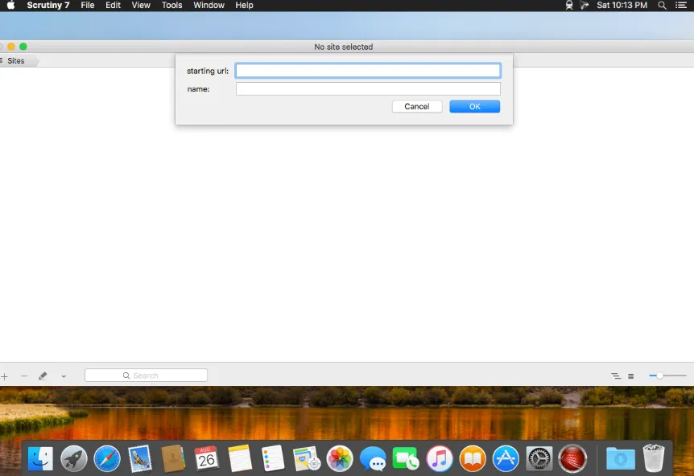Remove the selected site with the minus button
Image resolution: width=694 pixels, height=476 pixels.
[x=24, y=376]
